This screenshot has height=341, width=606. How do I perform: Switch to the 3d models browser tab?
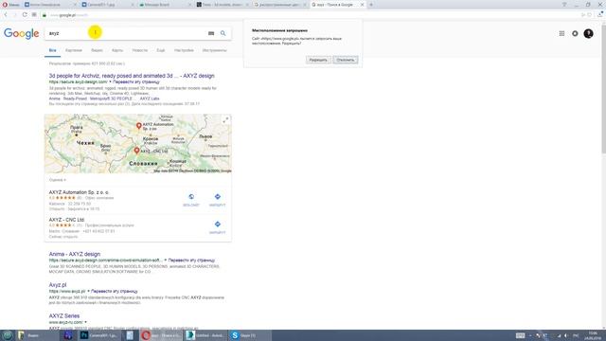(222, 5)
